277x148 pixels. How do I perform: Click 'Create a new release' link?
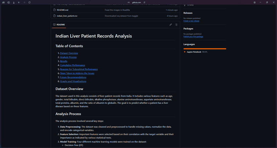191,21
